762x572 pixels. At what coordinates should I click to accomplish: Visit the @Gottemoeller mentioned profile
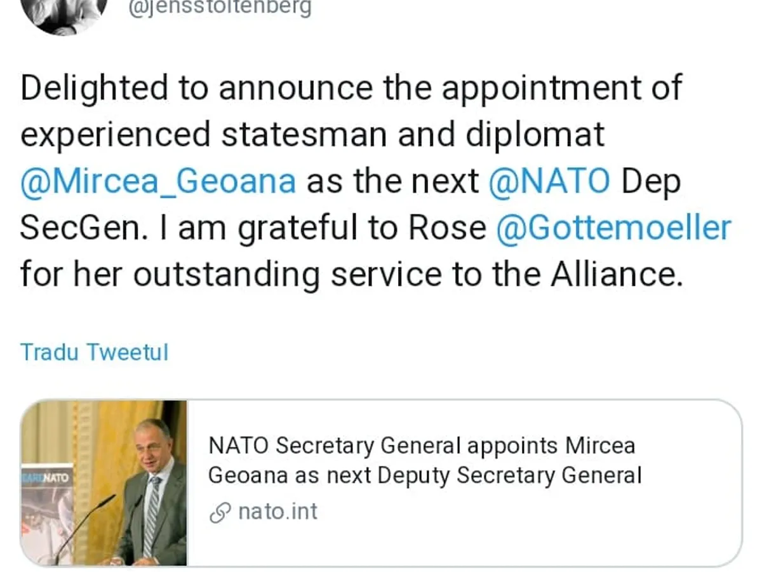[x=613, y=228]
